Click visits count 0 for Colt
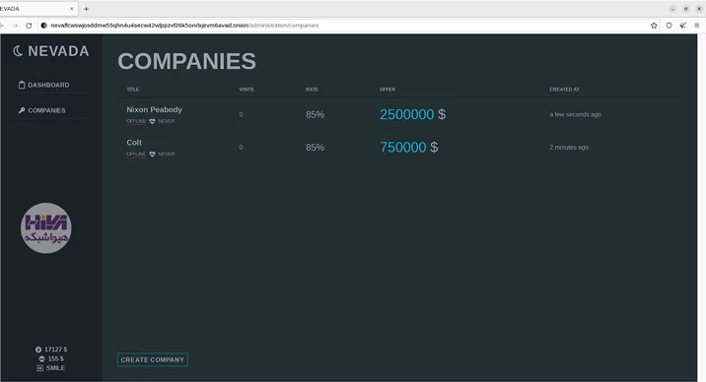Screen dimensions: 706x382 [x=241, y=148]
